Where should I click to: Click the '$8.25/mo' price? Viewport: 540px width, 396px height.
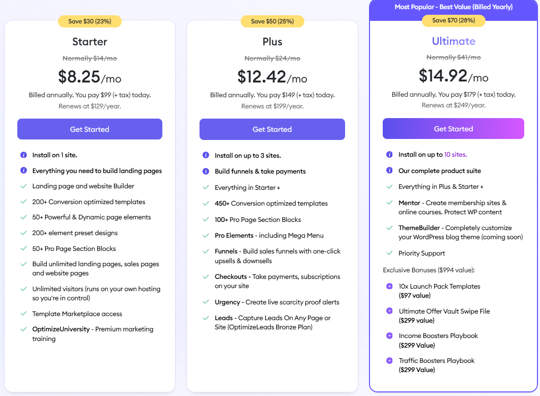click(90, 77)
